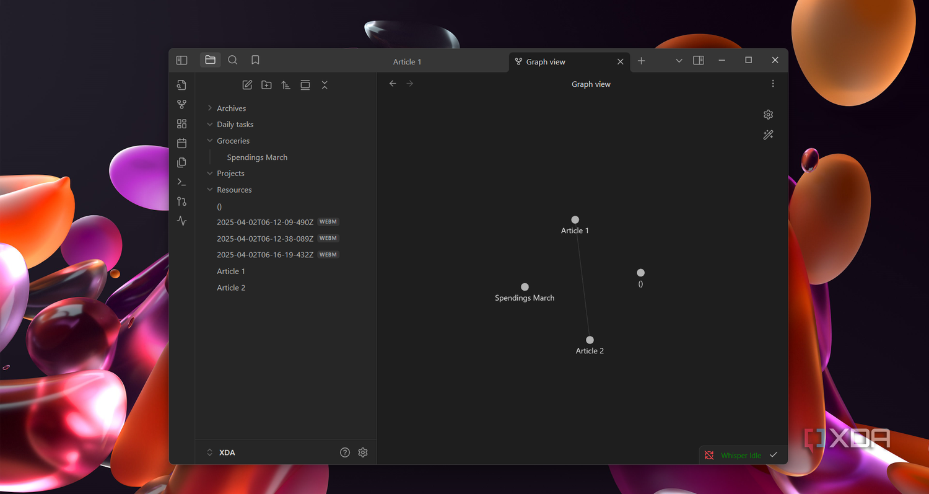Click the Article 1 graph node
The width and height of the screenshot is (929, 494).
575,219
